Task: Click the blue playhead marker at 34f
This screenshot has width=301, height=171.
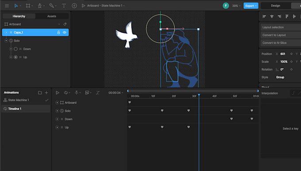Action: click(199, 95)
